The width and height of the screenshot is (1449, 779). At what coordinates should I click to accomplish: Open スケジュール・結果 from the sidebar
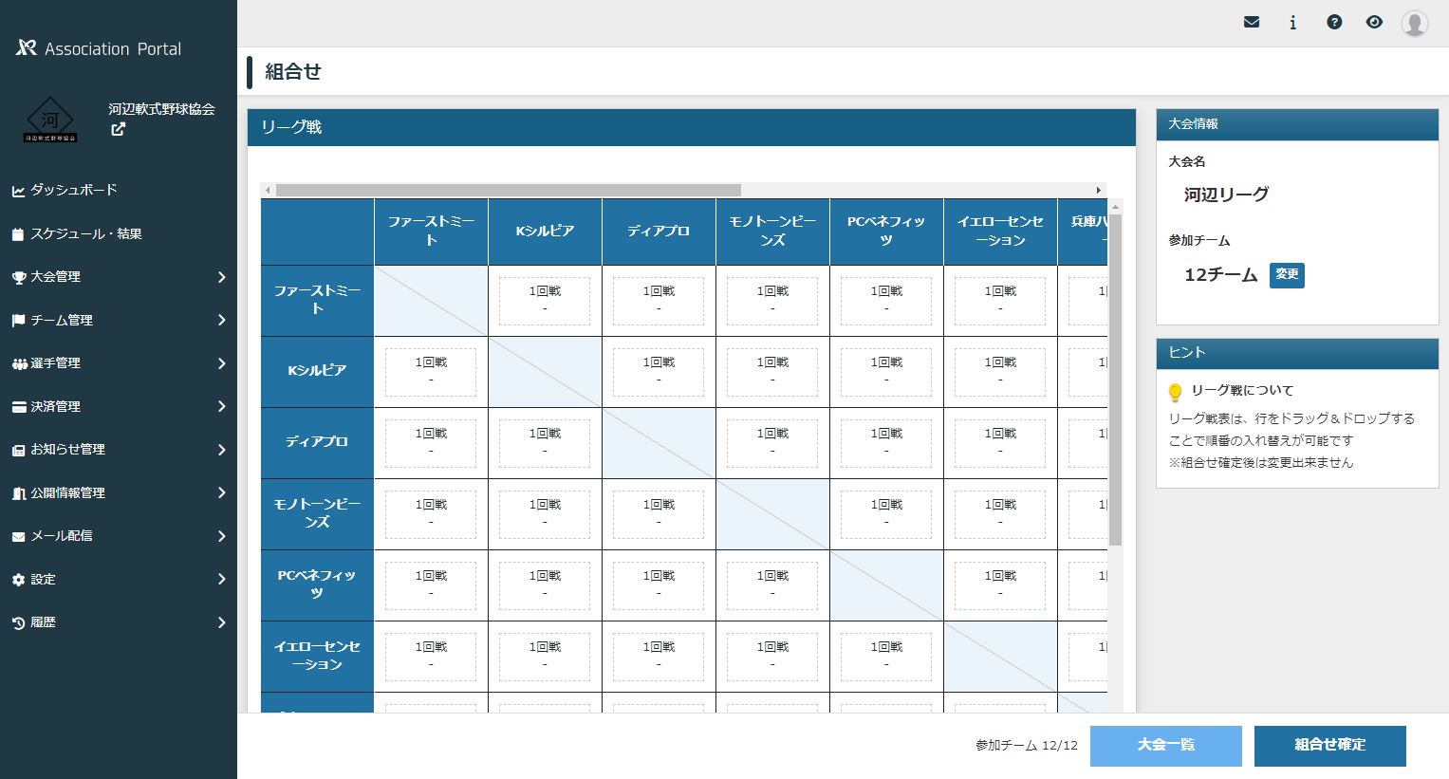click(x=85, y=233)
